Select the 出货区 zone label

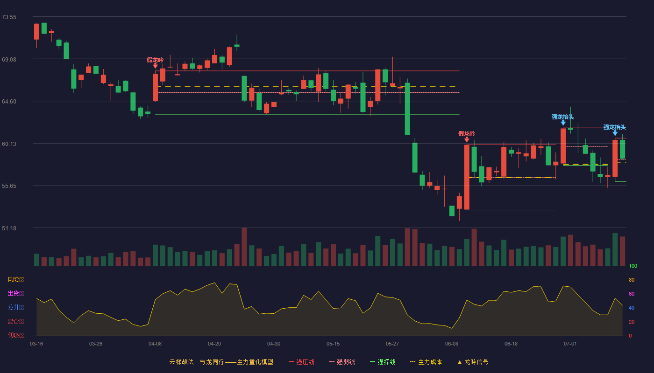(16, 294)
